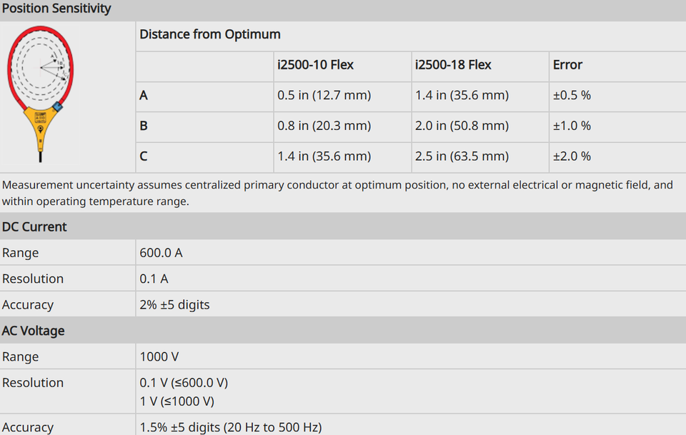Select the 0.1 A resolution value
Viewport: 686px width, 435px height.
coord(154,279)
